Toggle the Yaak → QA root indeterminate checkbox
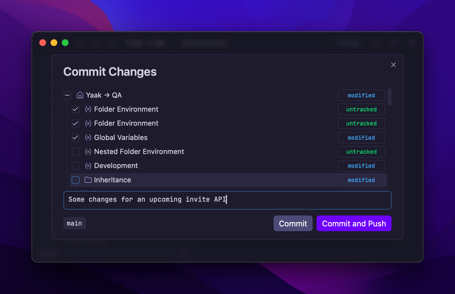 [67, 95]
